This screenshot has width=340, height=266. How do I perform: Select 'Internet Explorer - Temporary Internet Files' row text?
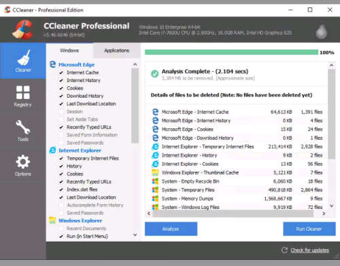[x=207, y=147]
